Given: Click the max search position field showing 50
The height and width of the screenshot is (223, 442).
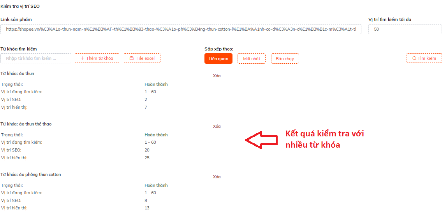Looking at the screenshot, I should 405,29.
